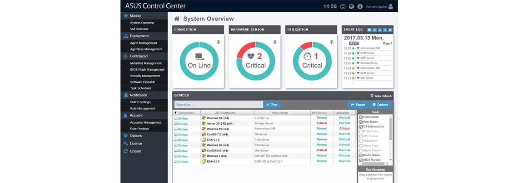Click the home icon beside System Overview
The width and height of the screenshot is (518, 183).
pyautogui.click(x=177, y=19)
